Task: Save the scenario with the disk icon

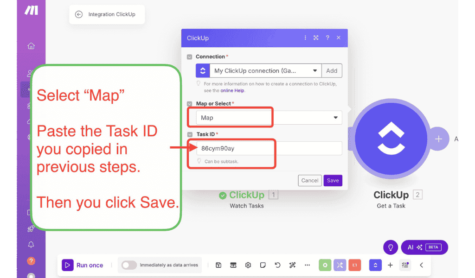Action: point(218,265)
